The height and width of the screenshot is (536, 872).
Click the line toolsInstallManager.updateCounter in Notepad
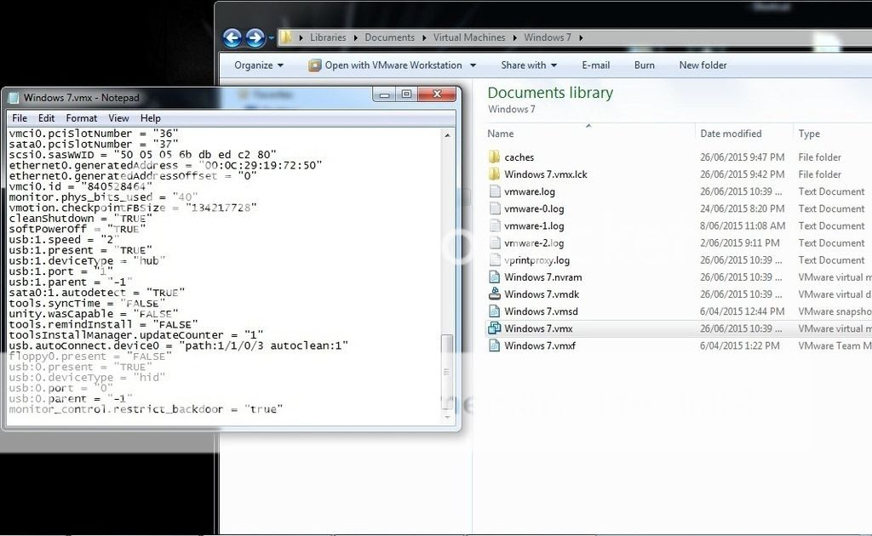pos(135,335)
